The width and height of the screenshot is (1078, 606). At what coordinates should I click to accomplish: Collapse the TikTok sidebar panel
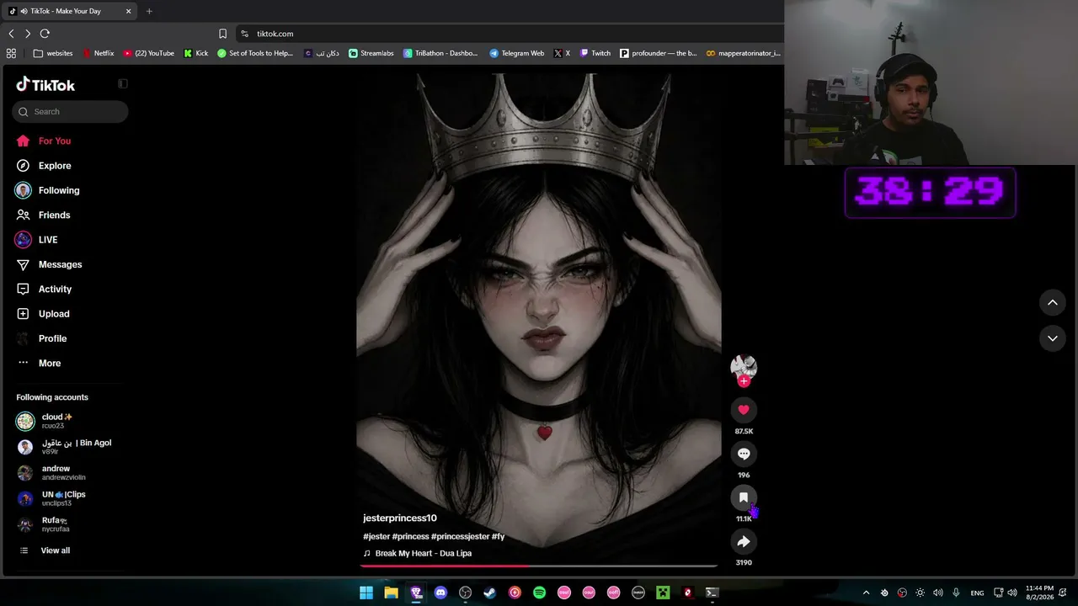123,83
